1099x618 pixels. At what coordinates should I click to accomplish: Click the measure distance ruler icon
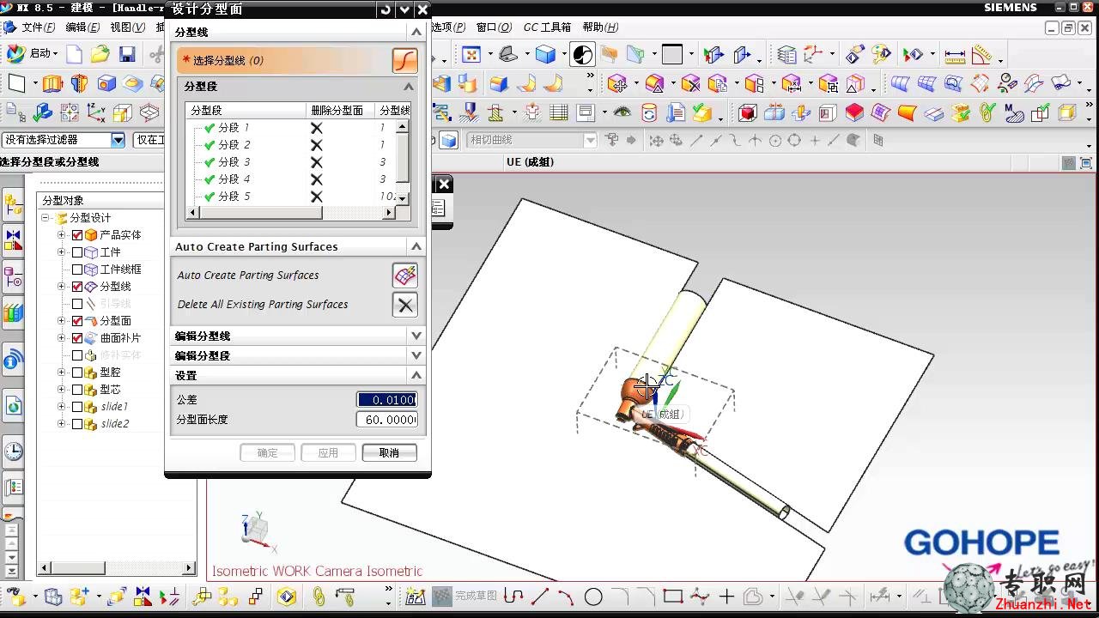pyautogui.click(x=955, y=55)
